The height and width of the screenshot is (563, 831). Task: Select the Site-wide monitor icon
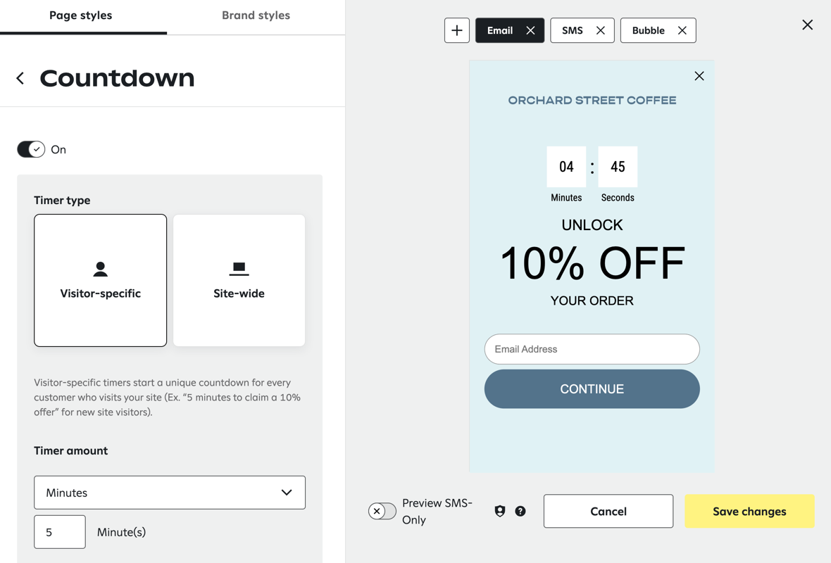239,269
